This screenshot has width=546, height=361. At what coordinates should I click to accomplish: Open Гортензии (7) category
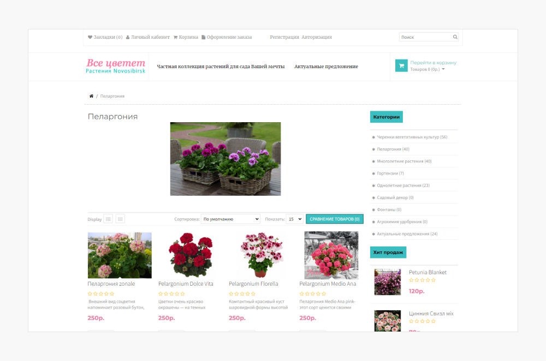pyautogui.click(x=390, y=173)
